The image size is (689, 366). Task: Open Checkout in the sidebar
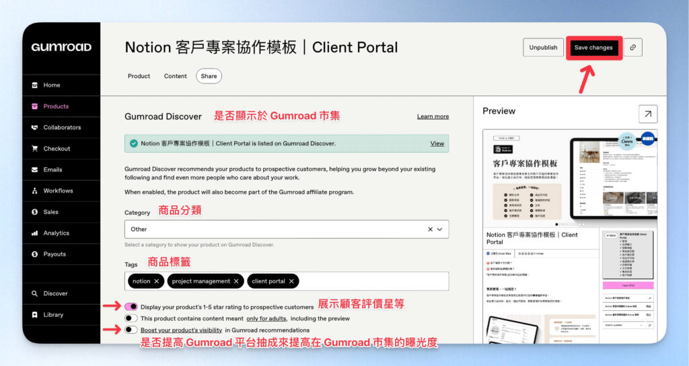[x=61, y=149]
